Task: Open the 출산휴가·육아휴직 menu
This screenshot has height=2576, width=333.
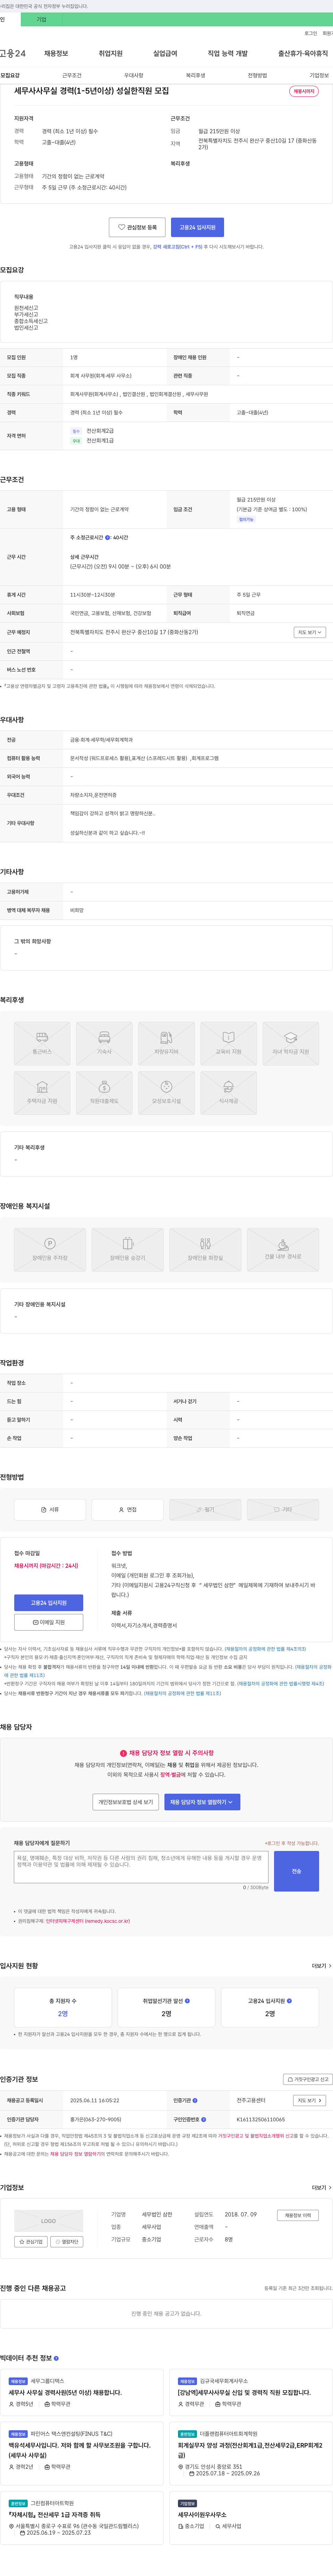Action: tap(303, 53)
